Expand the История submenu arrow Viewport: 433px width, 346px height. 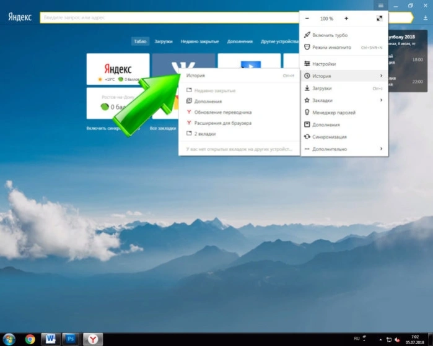[x=381, y=76]
